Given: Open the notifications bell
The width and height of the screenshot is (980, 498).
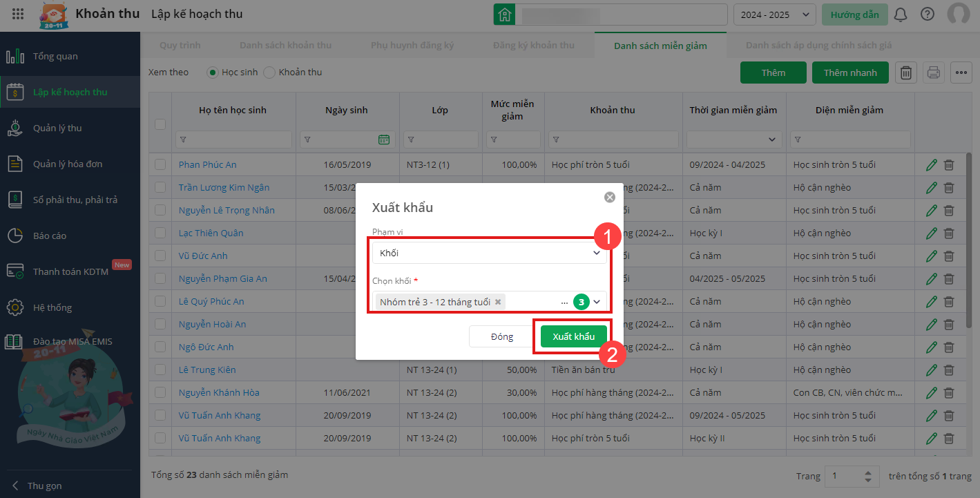Looking at the screenshot, I should (x=901, y=15).
